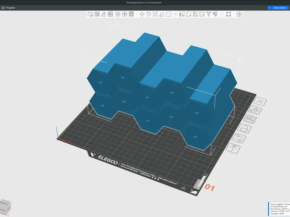This screenshot has width=290, height=217.
Task: Select the Scale gizmo tool
Action: (155, 14)
